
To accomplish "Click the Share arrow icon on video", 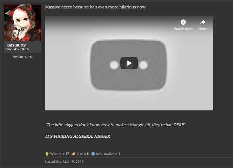I will point(202,22).
